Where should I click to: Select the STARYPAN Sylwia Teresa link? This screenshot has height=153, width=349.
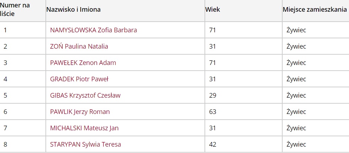pyautogui.click(x=86, y=144)
